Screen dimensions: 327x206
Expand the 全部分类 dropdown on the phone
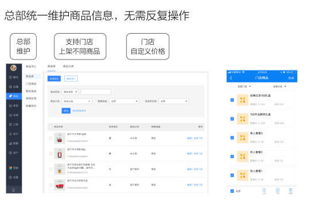(x=279, y=86)
